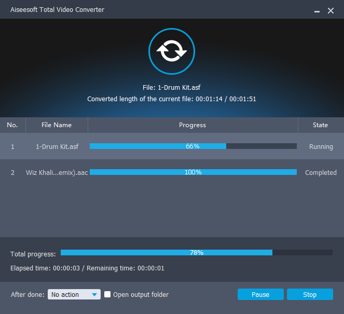Minimize the Aiseesoft Total Video Converter window

point(317,11)
